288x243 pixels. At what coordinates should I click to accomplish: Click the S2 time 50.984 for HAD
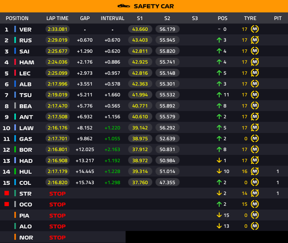tap(168, 160)
